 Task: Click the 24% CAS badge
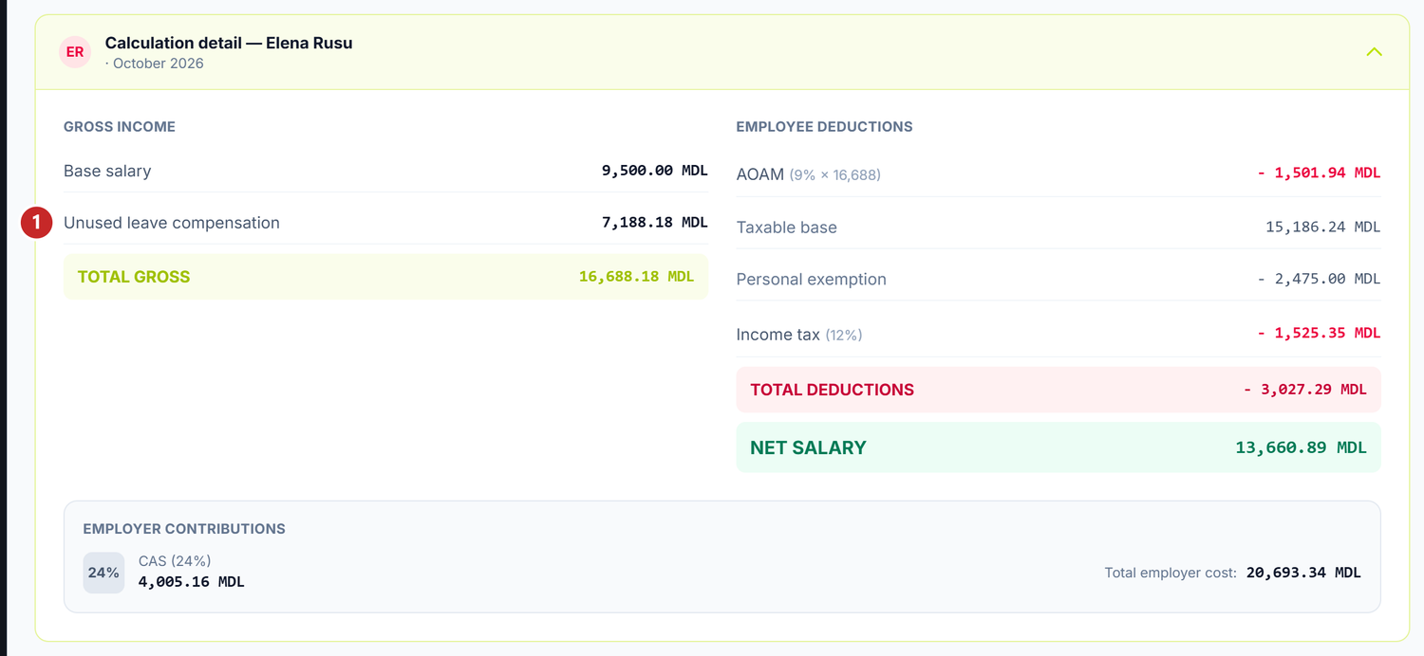(103, 573)
